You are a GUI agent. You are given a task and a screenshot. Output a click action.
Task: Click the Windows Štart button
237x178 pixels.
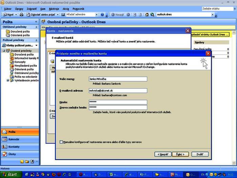tap(11, 175)
